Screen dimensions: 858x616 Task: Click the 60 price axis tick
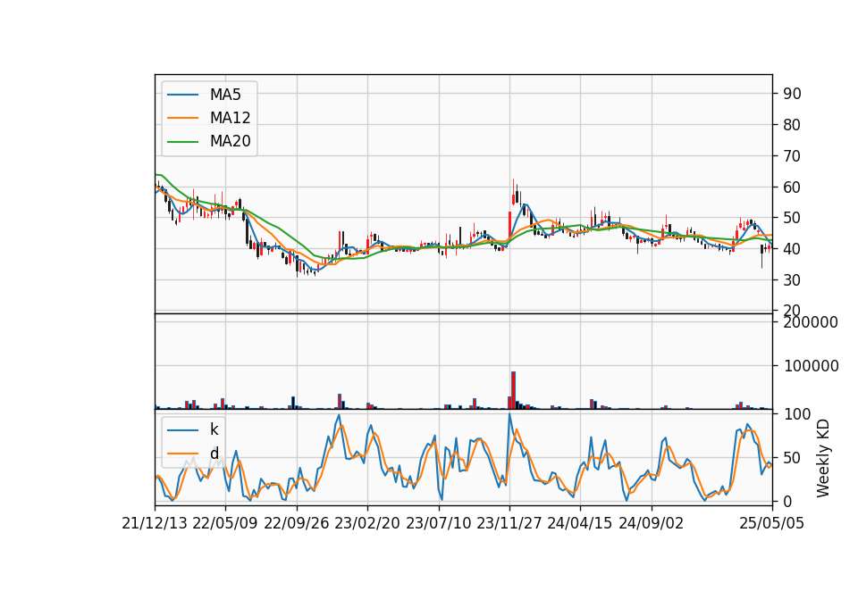click(x=792, y=187)
